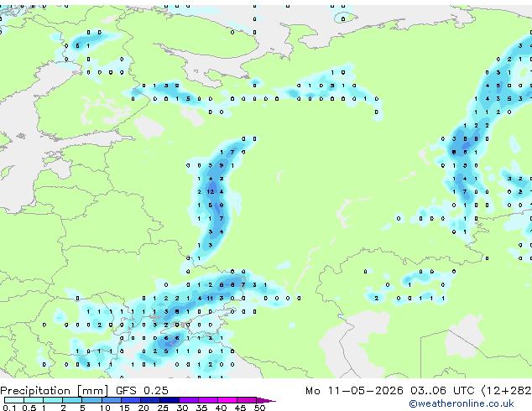Click the 45–50 mm legend color swatch
Viewport: 532px width, 411px height.
coord(247,400)
